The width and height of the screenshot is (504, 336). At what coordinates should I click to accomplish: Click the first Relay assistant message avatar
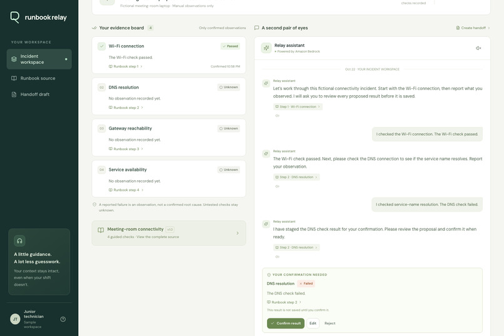click(266, 84)
